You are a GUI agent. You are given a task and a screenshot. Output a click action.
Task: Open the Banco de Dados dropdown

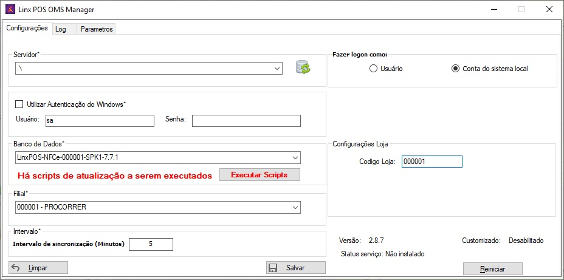click(x=295, y=158)
